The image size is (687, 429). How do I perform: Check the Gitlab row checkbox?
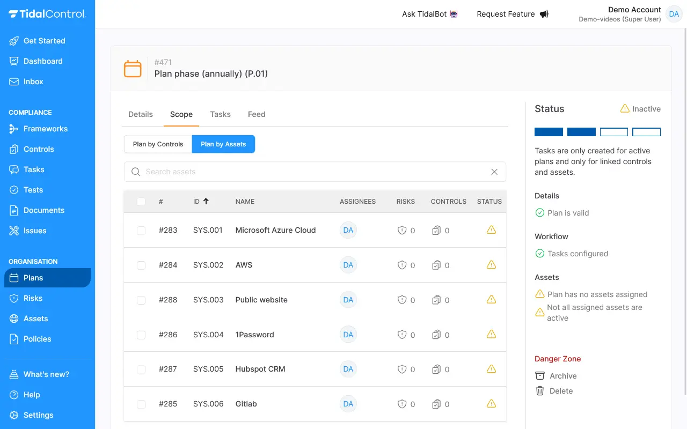tap(141, 404)
